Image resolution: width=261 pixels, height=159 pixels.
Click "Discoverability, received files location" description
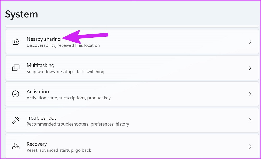63,45
